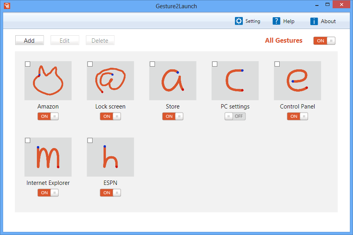Screen dimensions: 353x235
Task: Check the Control Panel gesture checkbox
Action: coord(277,64)
